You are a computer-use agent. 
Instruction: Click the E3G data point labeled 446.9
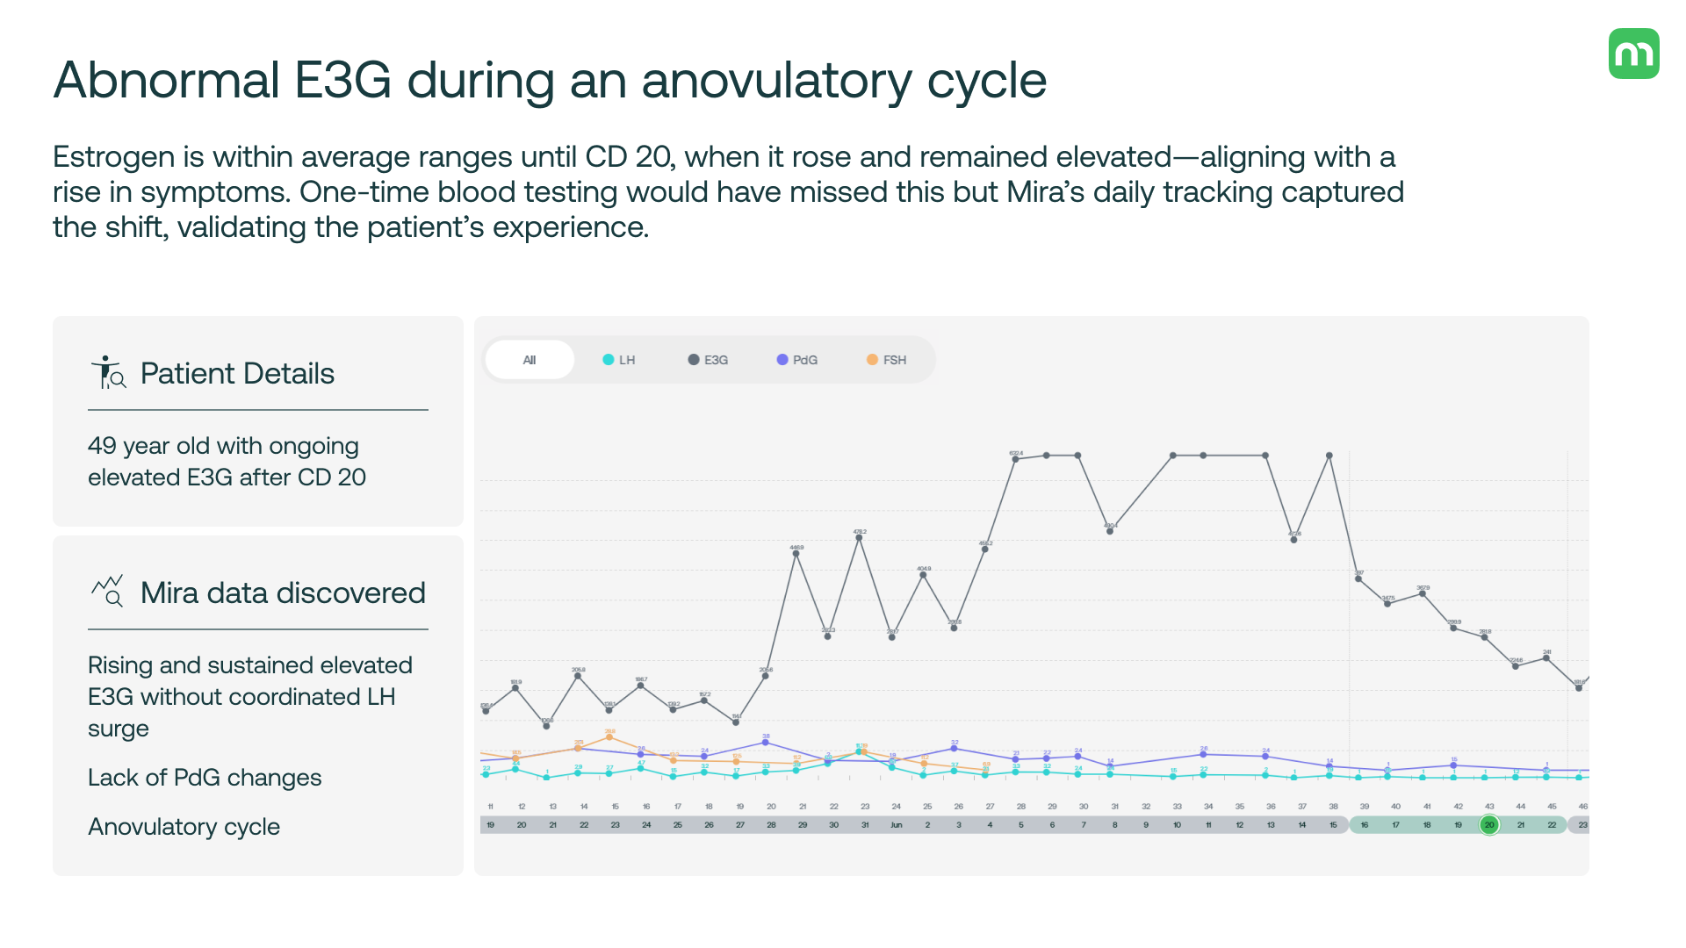tap(796, 554)
